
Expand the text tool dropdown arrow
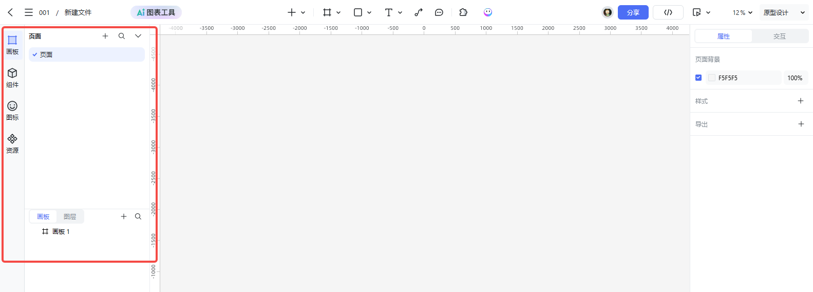tap(400, 12)
